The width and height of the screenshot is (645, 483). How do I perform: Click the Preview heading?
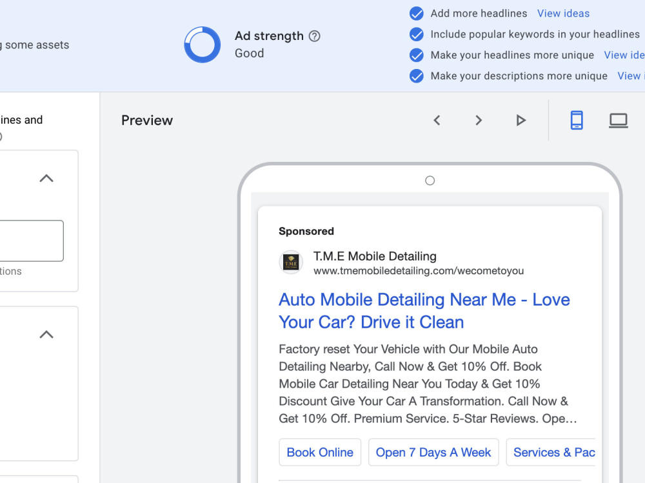147,121
